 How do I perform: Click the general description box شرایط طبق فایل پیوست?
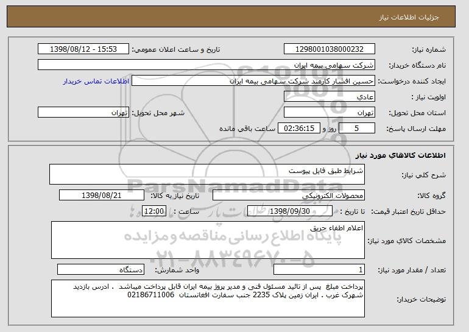(x=207, y=174)
